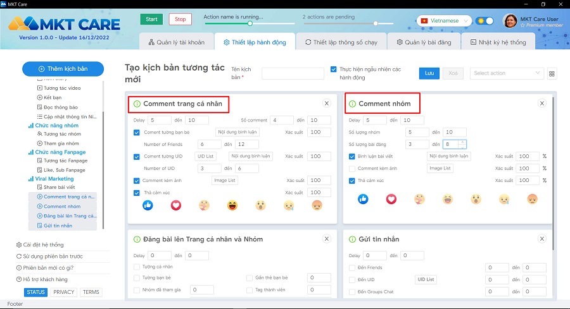Switch to the Quản lý tài khoản tab
The width and height of the screenshot is (570, 309).
click(x=176, y=42)
